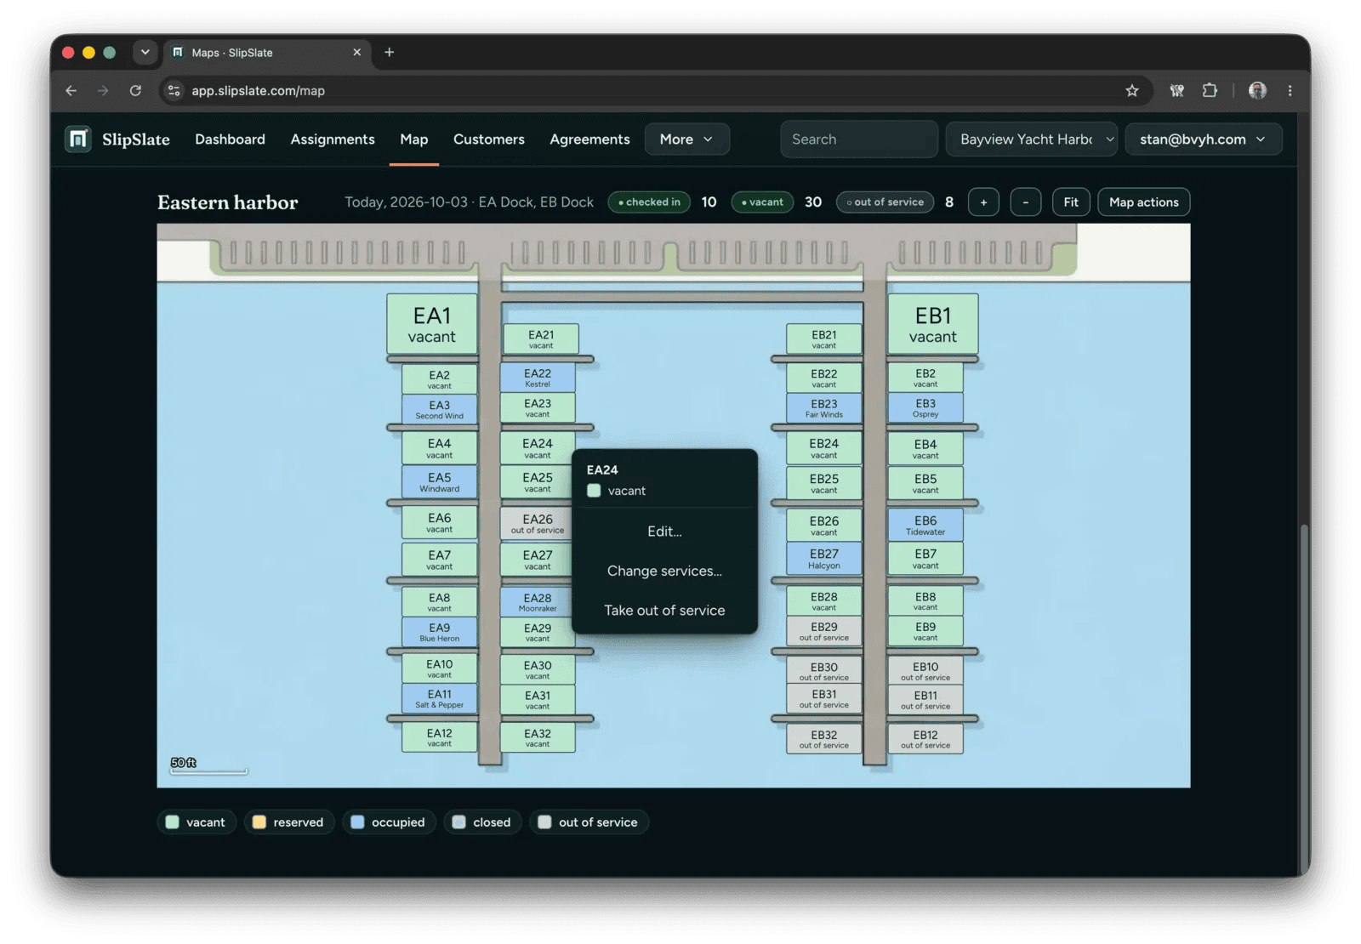Image resolution: width=1361 pixels, height=944 pixels.
Task: Open the browser three-dot menu
Action: 1290,90
